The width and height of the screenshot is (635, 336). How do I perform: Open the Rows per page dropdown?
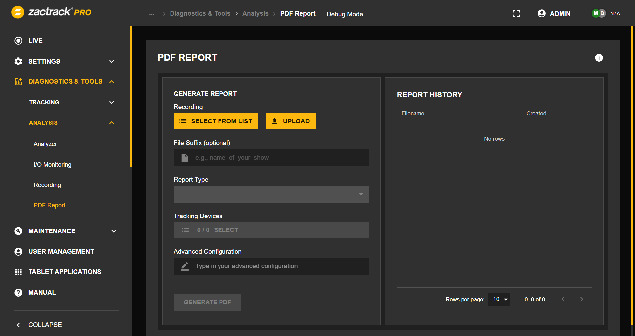[499, 299]
